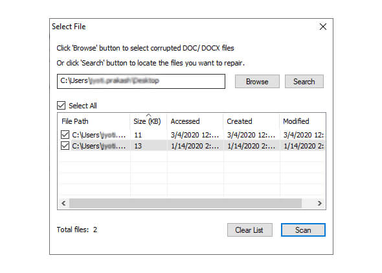Click the file path input field

(141, 81)
